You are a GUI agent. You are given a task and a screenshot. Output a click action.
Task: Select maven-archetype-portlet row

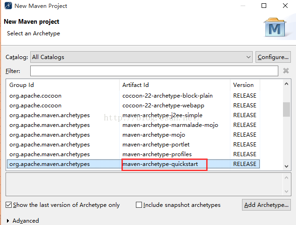[x=133, y=145]
